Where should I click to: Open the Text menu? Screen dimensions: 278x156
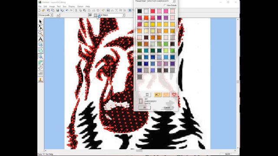pos(59,6)
